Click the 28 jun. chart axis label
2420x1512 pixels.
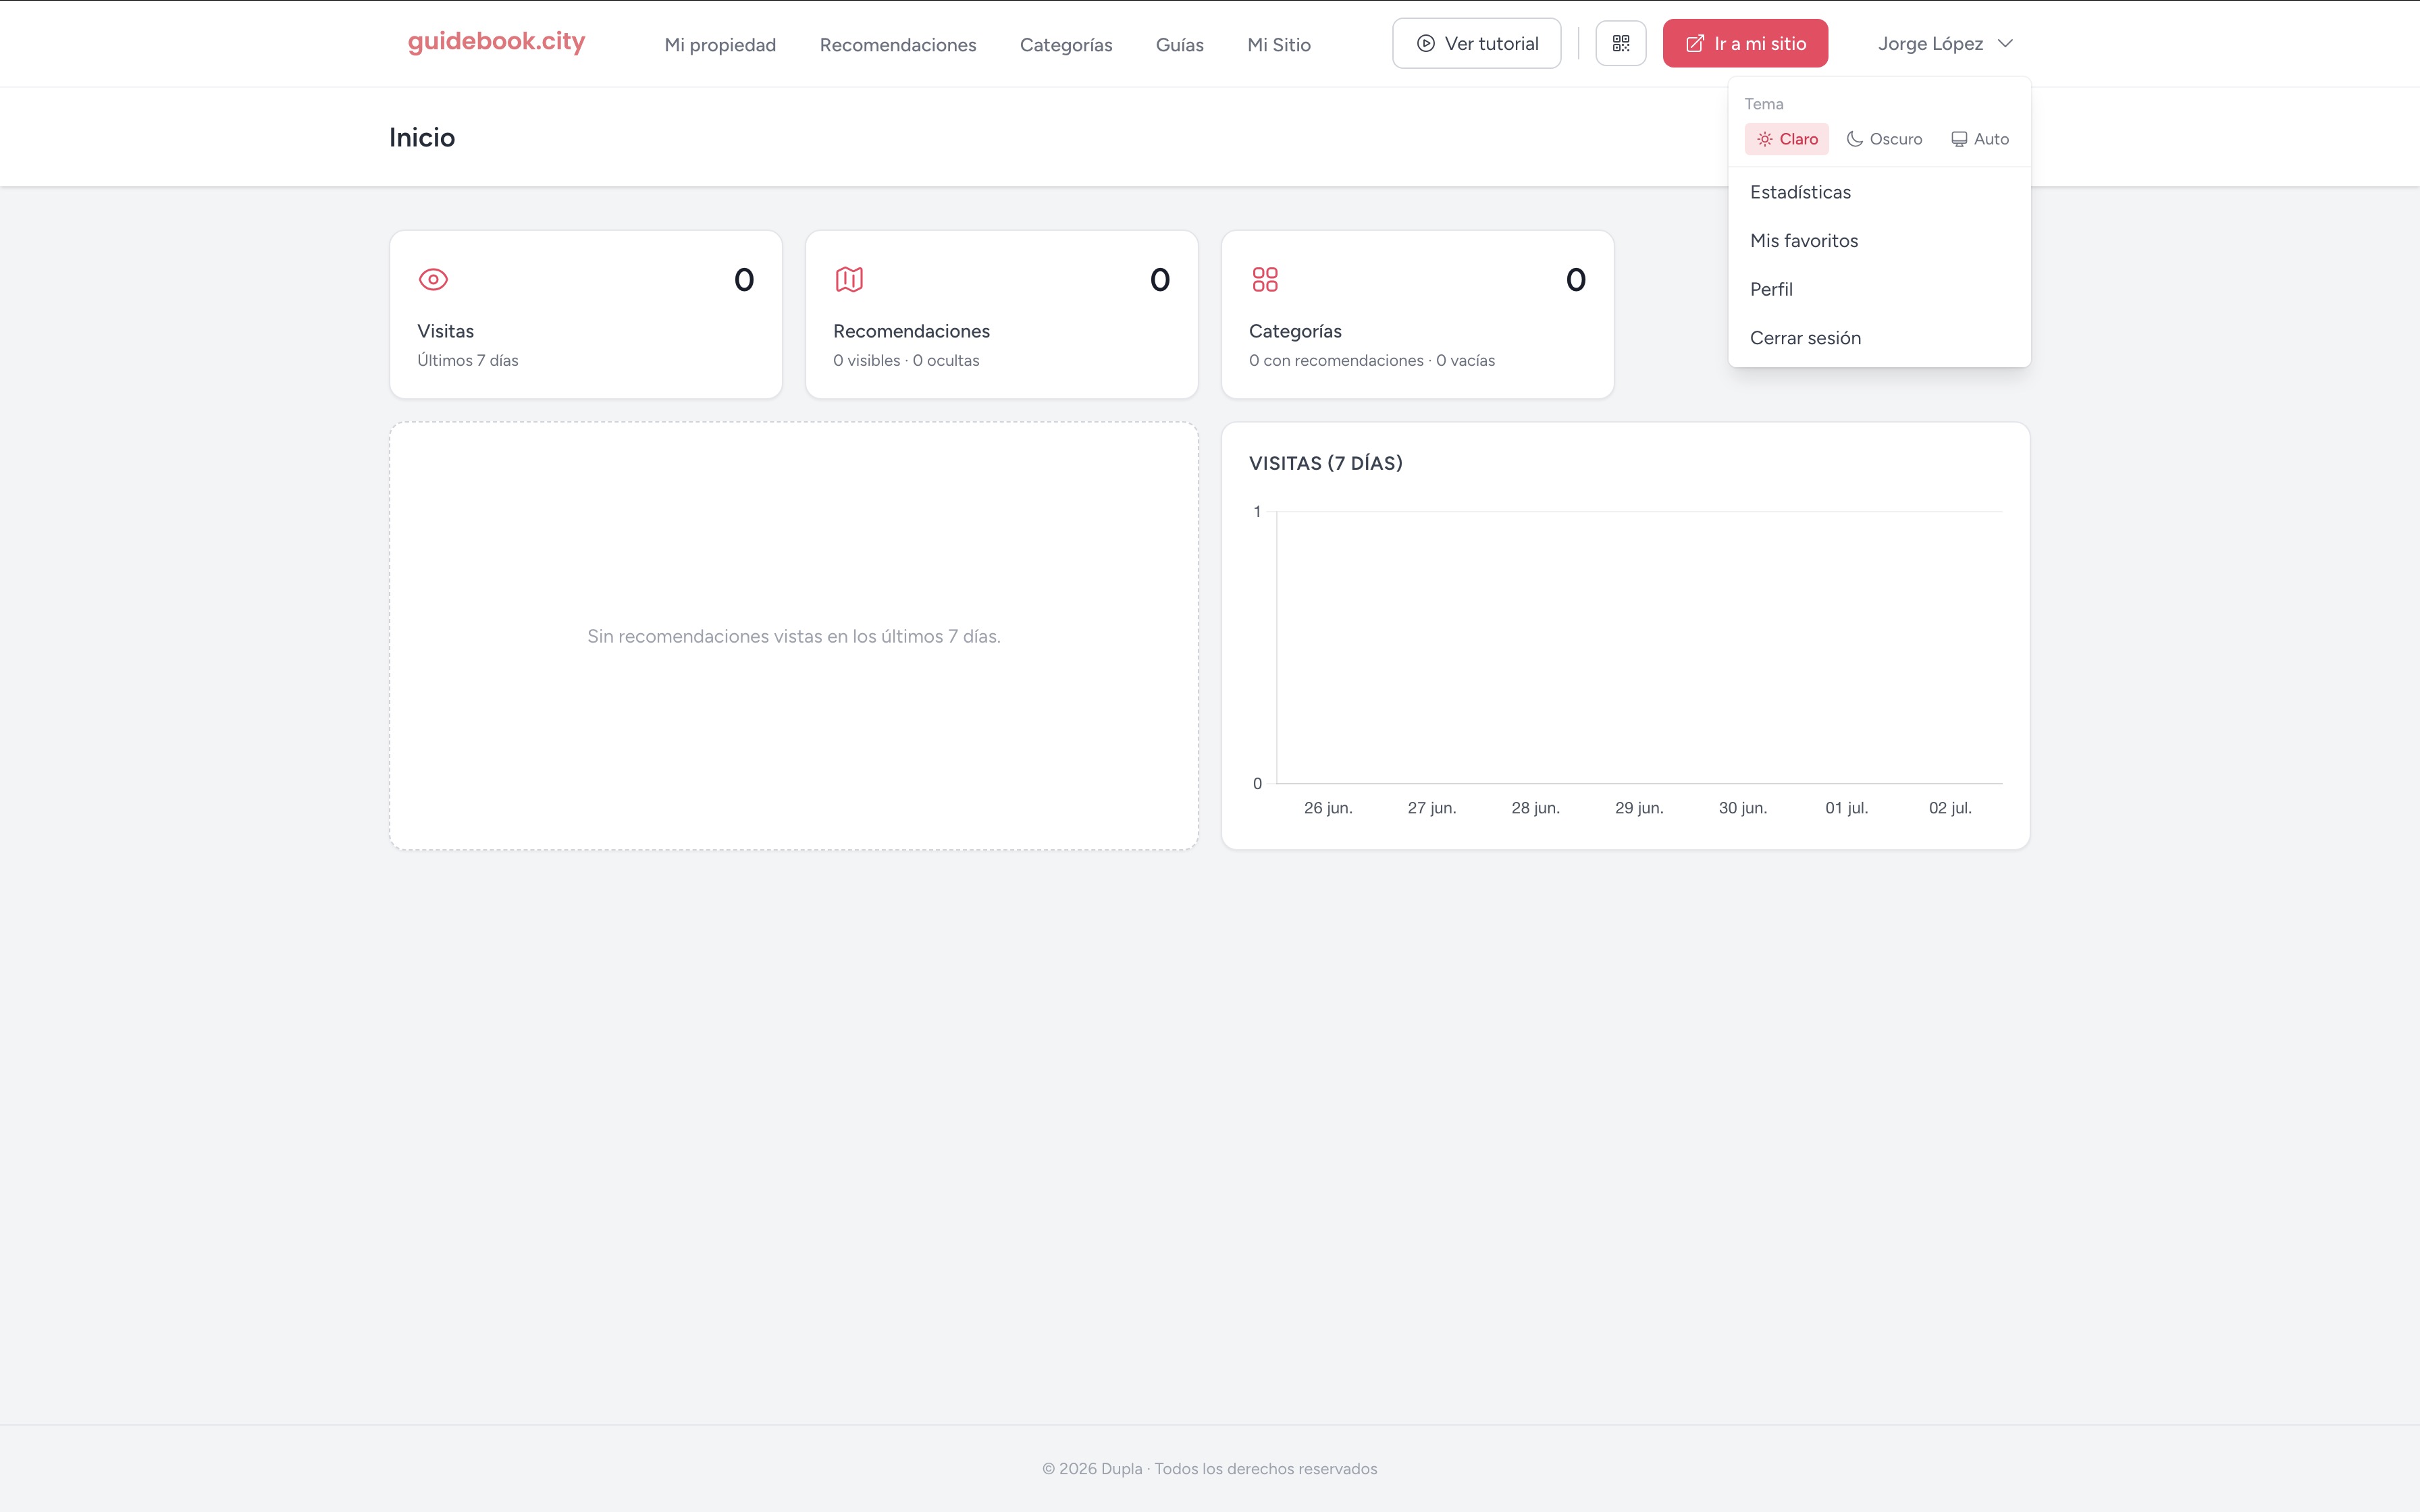1536,808
